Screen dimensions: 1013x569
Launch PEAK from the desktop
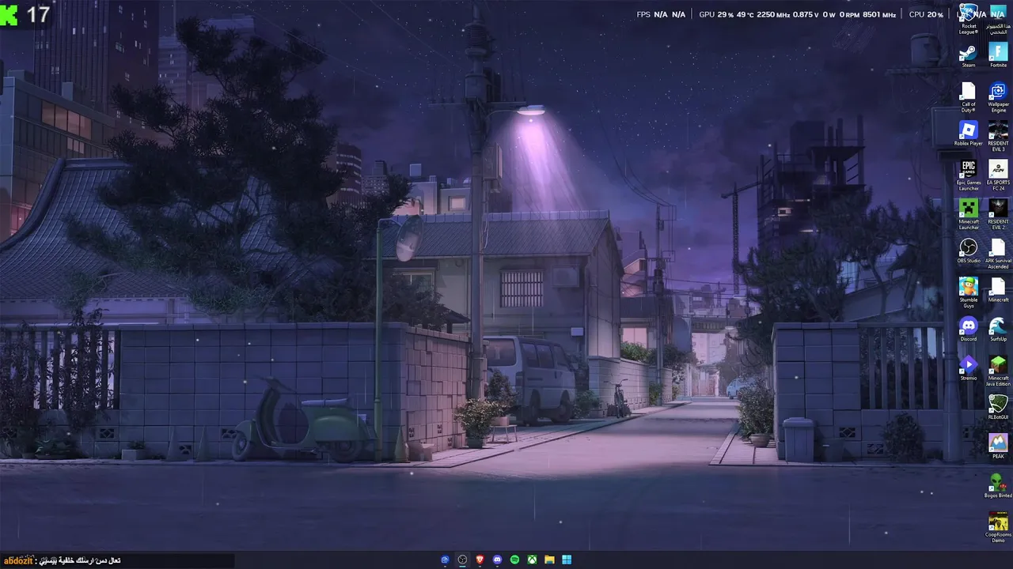click(998, 447)
